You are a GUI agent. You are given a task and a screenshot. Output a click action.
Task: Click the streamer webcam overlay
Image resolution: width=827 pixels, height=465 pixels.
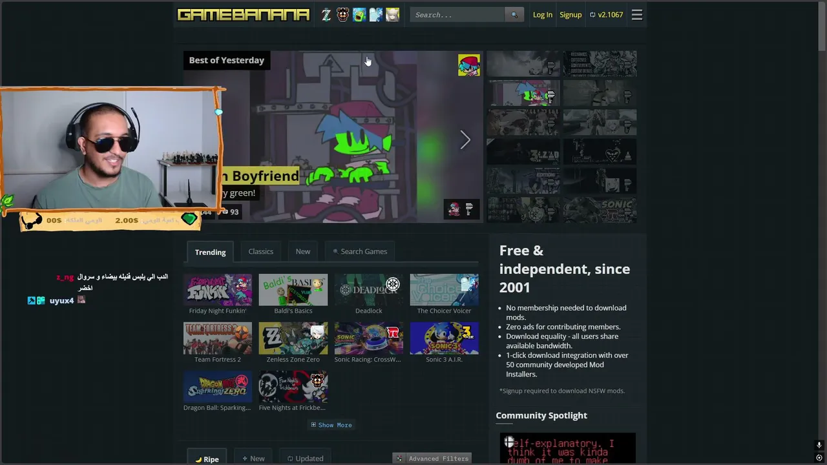[x=111, y=149]
